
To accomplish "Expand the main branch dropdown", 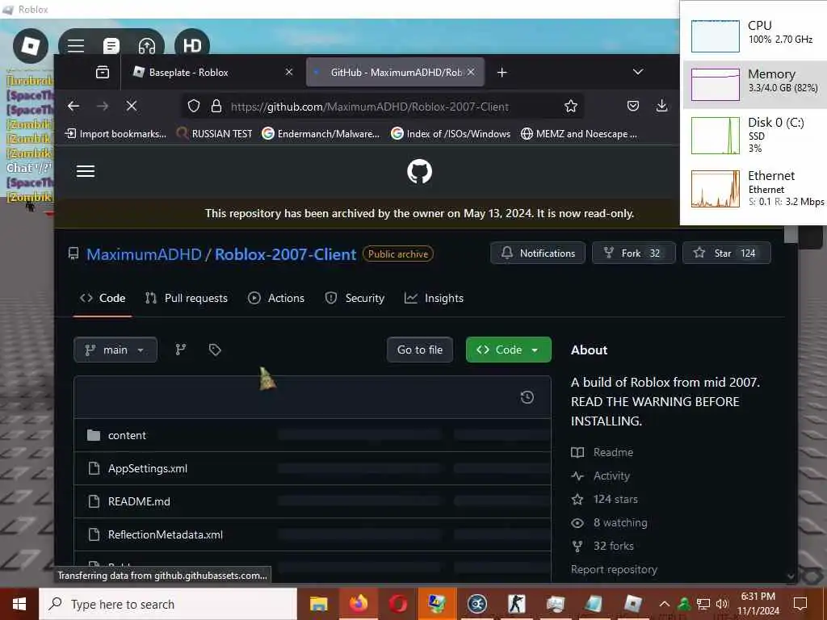I will 115,350.
